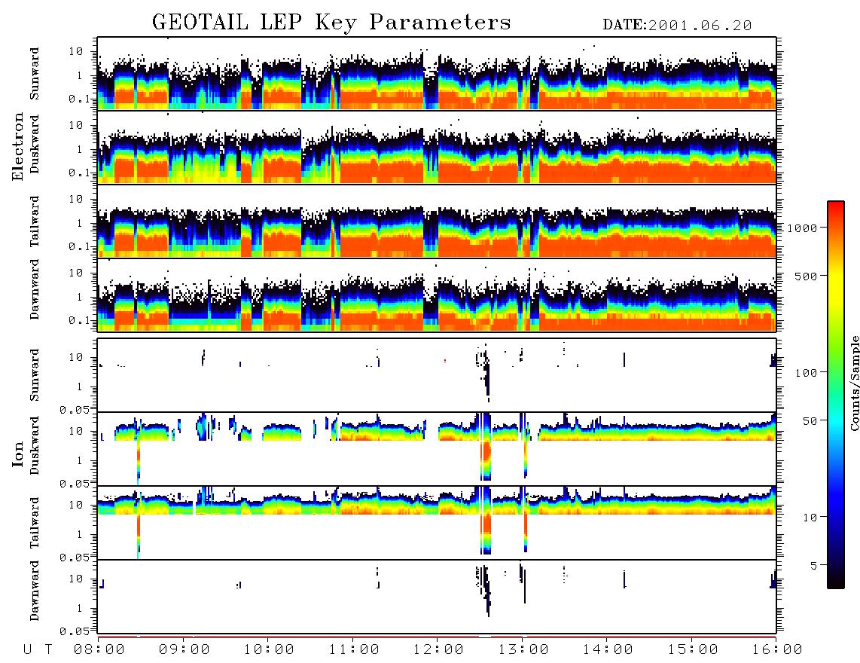Click the 16:00 time axis label
The image size is (860, 663).
(777, 650)
